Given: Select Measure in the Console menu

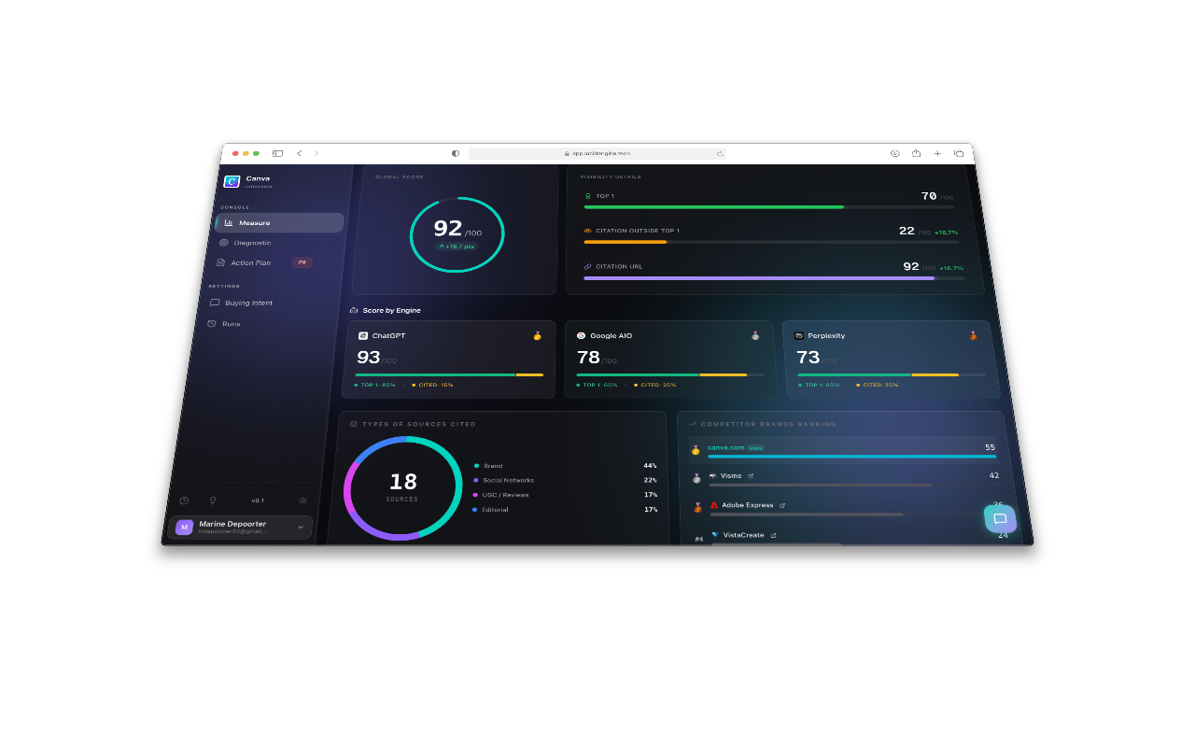Looking at the screenshot, I should pyautogui.click(x=252, y=222).
